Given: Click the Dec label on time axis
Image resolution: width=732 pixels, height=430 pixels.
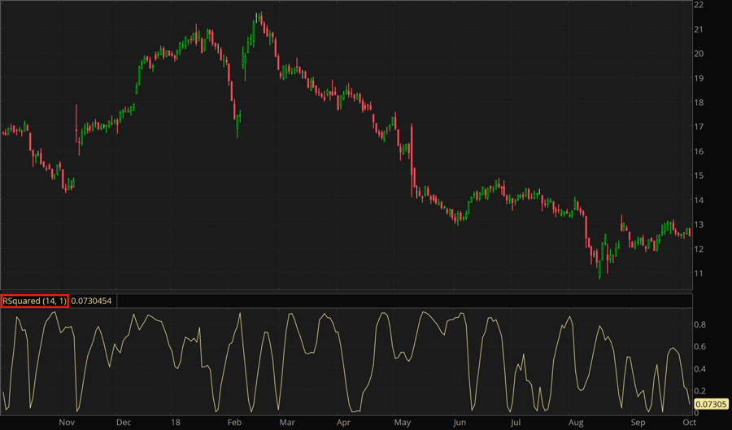Looking at the screenshot, I should 124,423.
